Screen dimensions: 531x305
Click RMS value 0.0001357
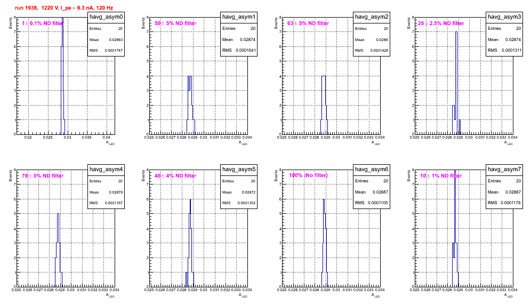[x=114, y=203]
